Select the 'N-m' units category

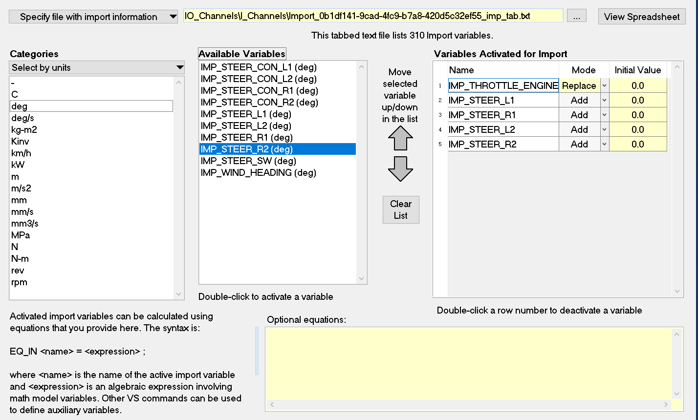point(91,258)
